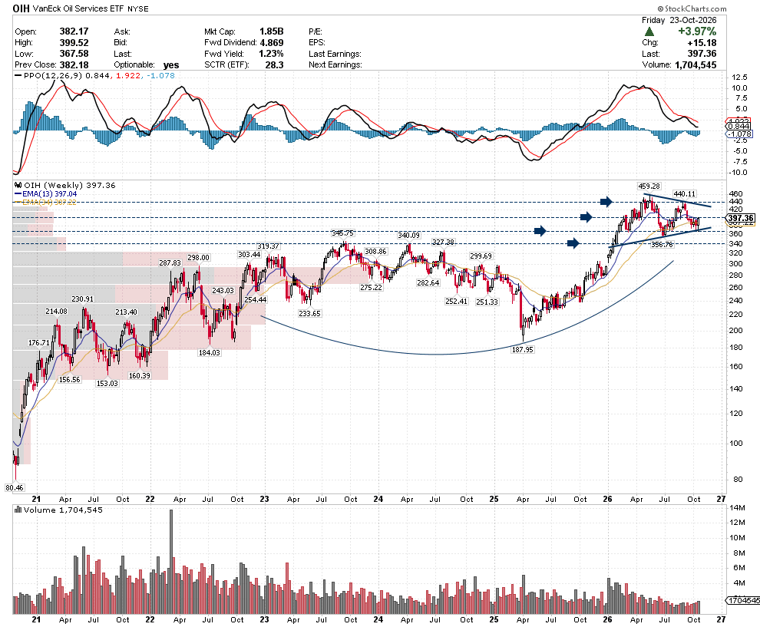
Task: Click the 187.95 low price label
Action: tap(523, 349)
